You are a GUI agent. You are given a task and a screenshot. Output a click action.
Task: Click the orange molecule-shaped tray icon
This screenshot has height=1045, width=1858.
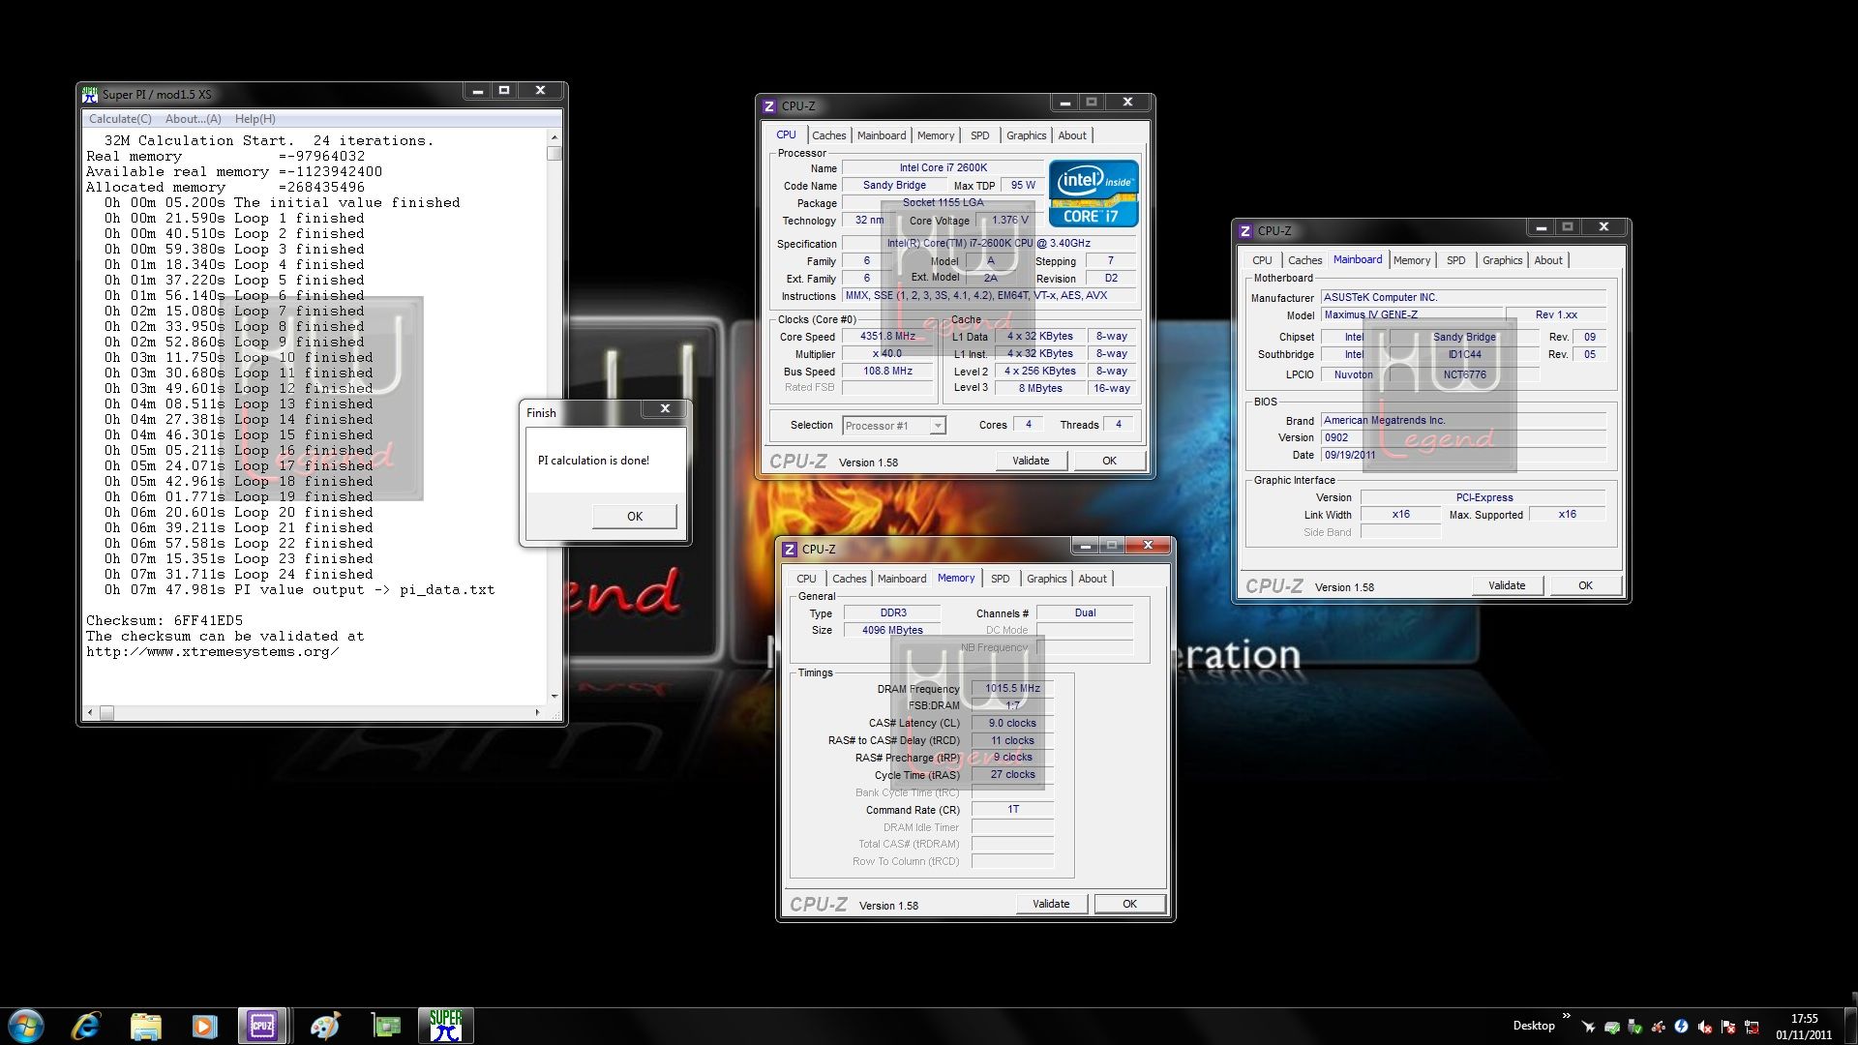pyautogui.click(x=1658, y=1027)
